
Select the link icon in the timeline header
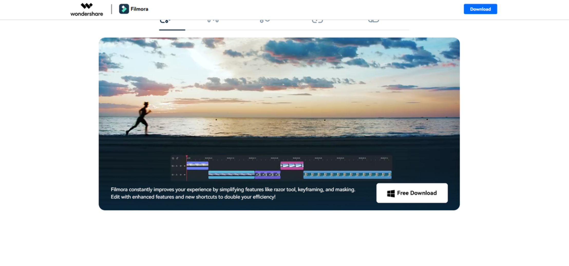point(177,159)
